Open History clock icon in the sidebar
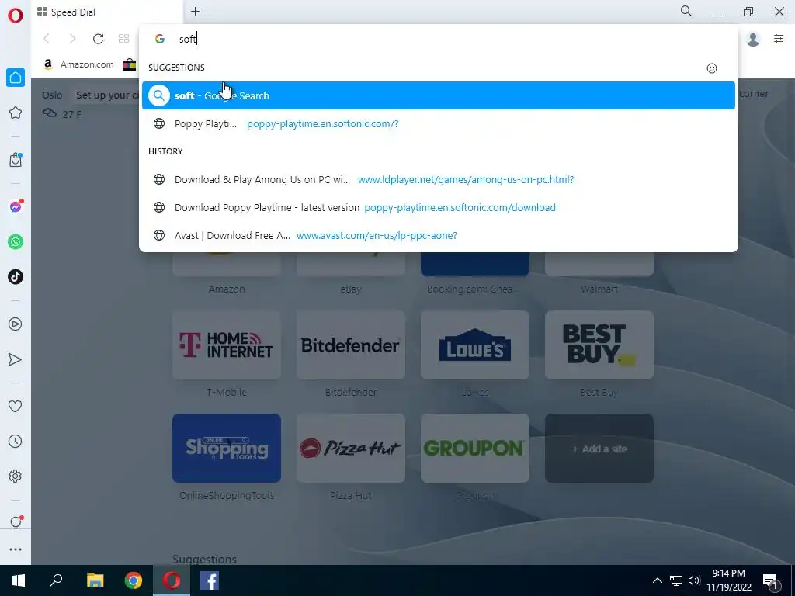The image size is (795, 596). click(x=16, y=442)
